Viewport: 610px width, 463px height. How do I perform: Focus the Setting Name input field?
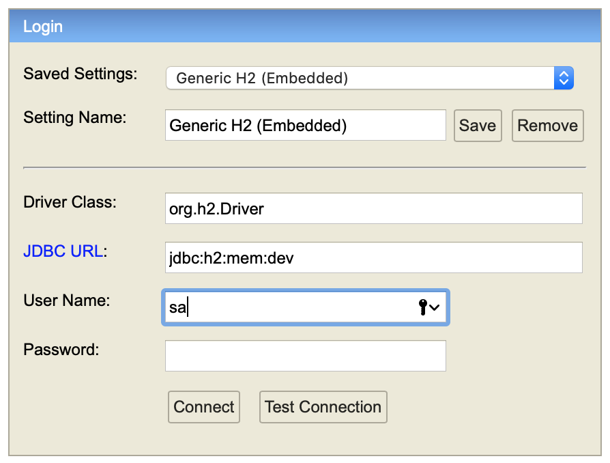click(x=306, y=125)
